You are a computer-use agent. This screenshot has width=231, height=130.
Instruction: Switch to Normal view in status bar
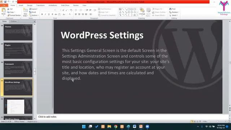click(x=192, y=121)
